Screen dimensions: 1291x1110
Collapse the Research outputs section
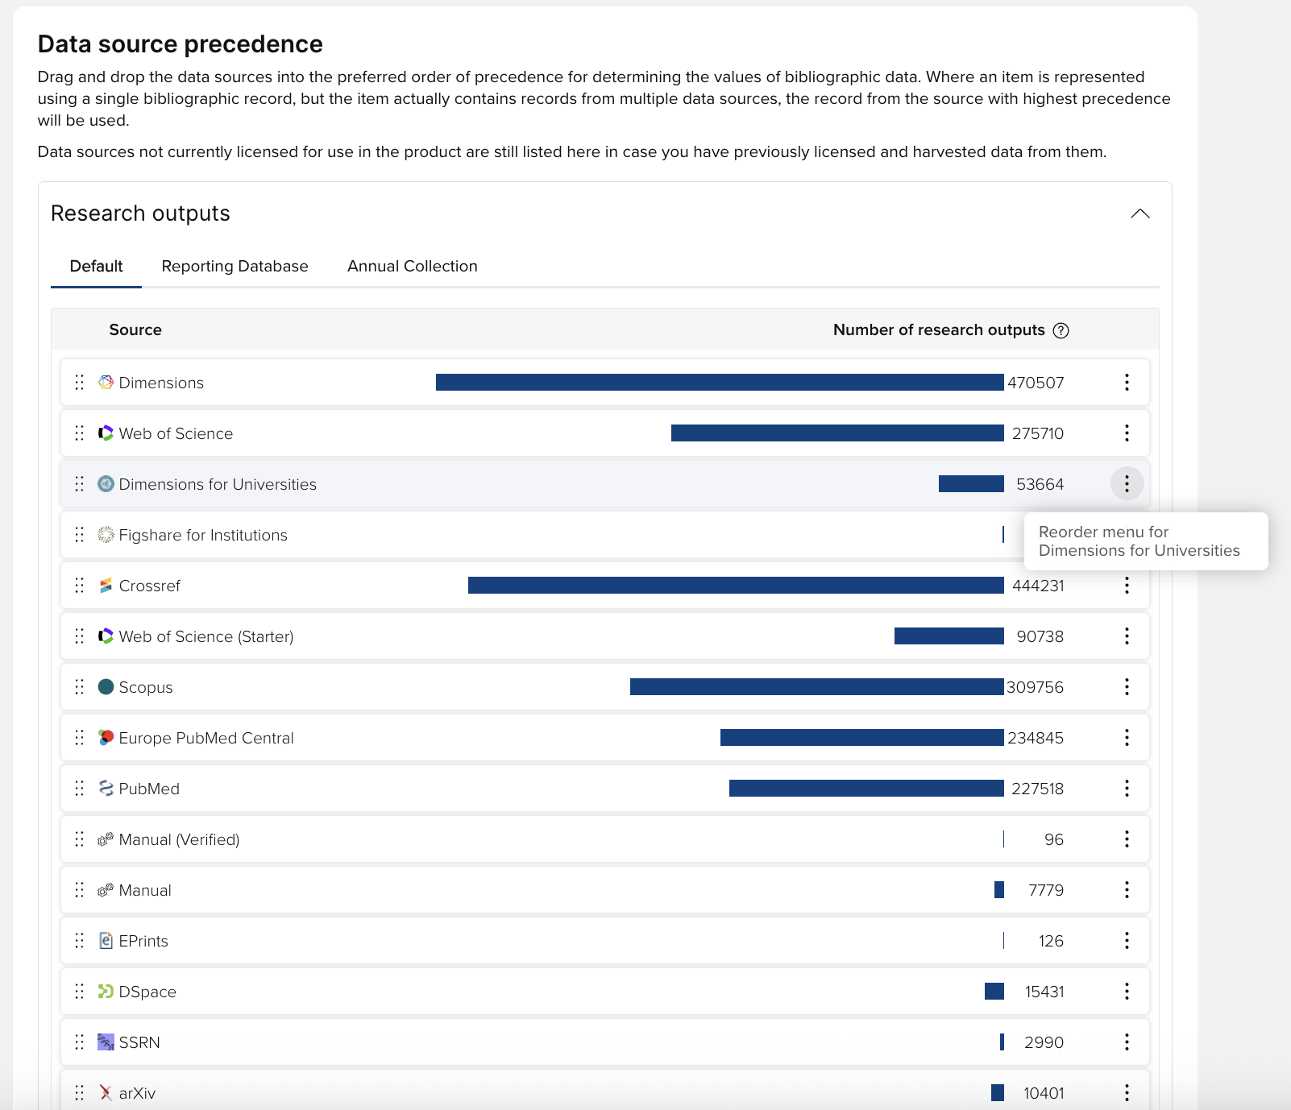(x=1139, y=213)
